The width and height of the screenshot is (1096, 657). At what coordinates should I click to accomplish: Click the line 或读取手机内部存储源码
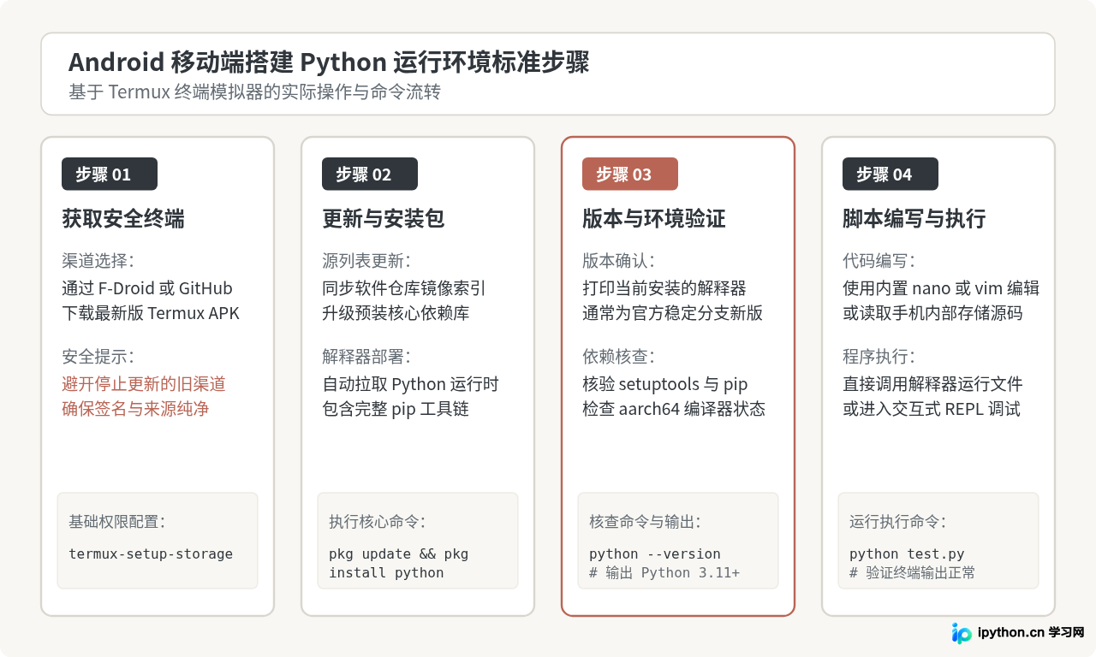click(932, 313)
